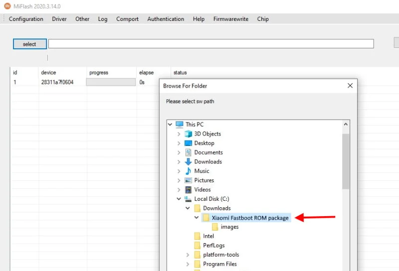The height and width of the screenshot is (271, 399).
Task: Click the Documents page icon
Action: 189,152
